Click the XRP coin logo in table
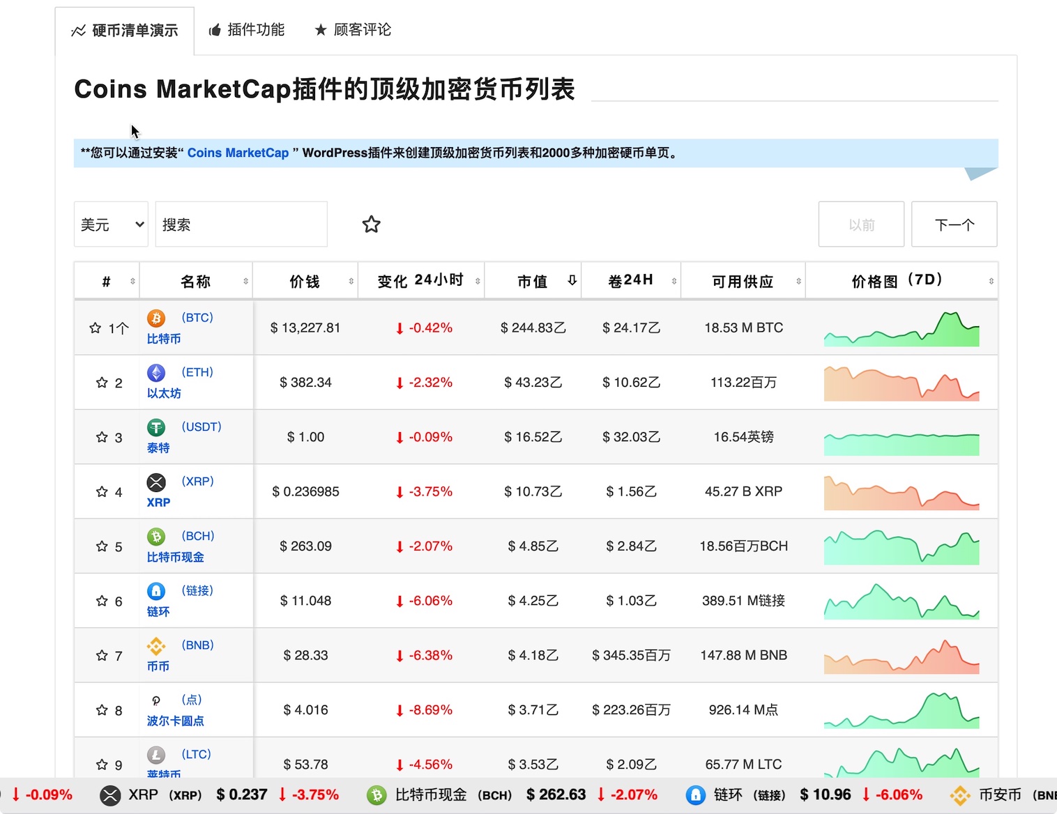This screenshot has width=1057, height=814. point(156,482)
